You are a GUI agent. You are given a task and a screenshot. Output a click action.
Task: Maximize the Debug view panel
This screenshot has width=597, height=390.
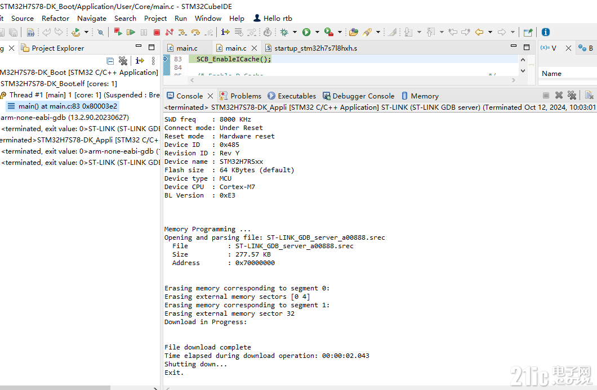pyautogui.click(x=152, y=47)
